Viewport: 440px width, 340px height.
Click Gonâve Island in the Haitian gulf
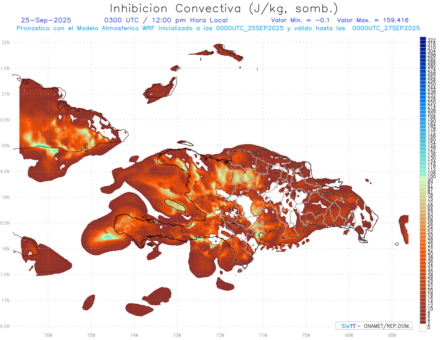tap(175, 206)
